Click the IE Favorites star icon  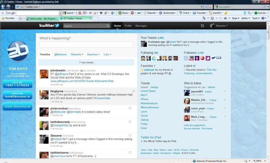tap(3, 18)
